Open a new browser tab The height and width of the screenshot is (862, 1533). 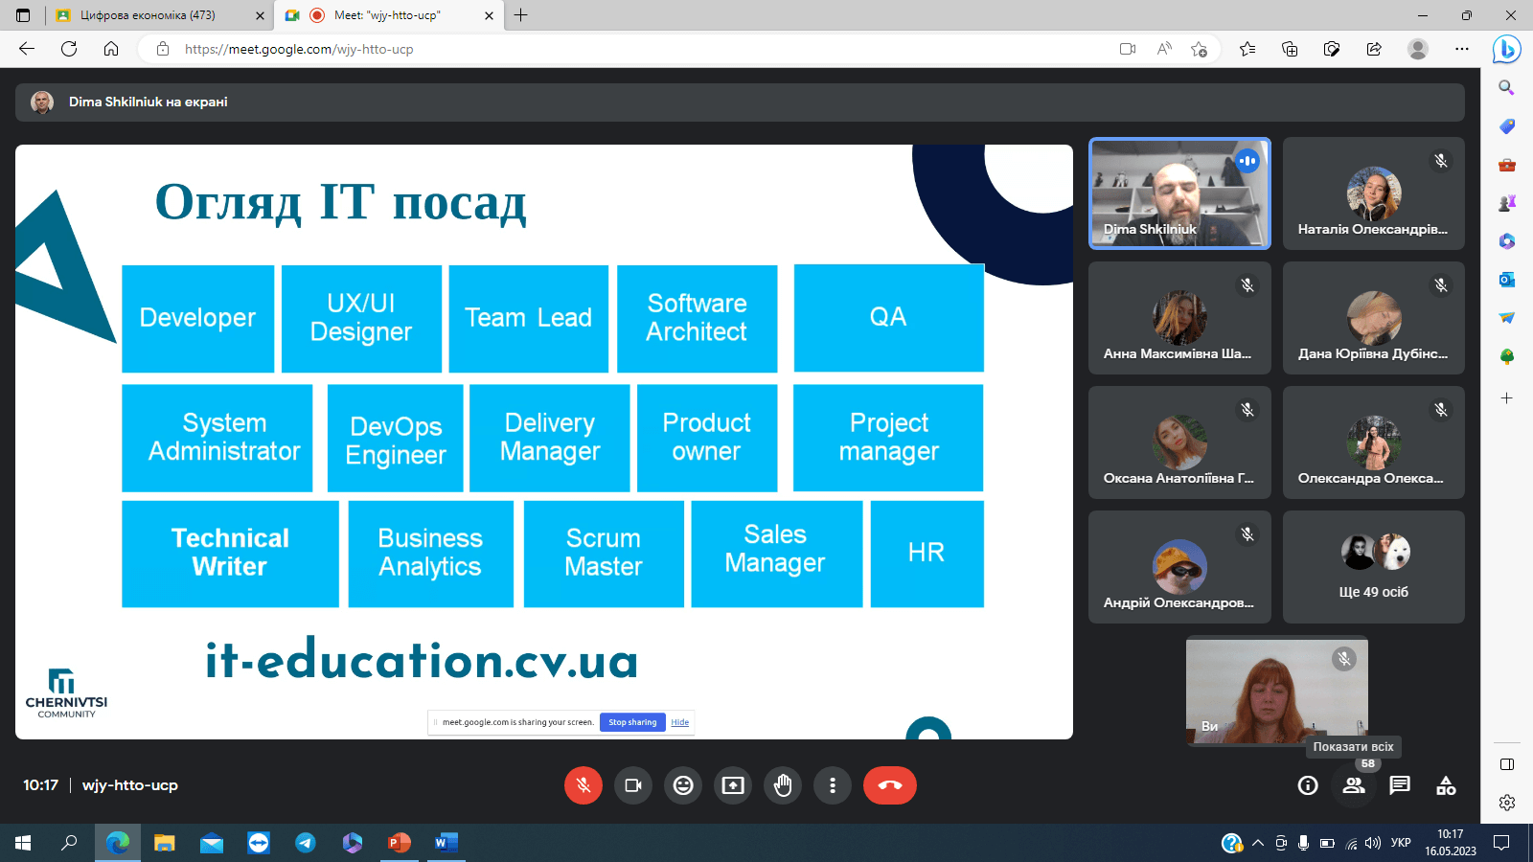(521, 15)
